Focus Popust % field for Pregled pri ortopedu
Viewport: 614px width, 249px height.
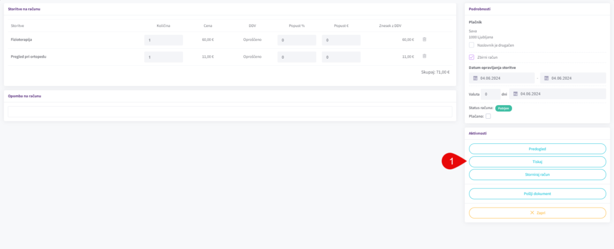click(296, 57)
